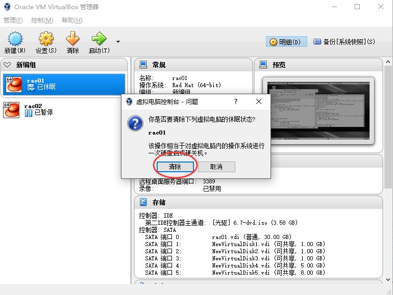Click the details scrollbar down arrow

[388, 280]
